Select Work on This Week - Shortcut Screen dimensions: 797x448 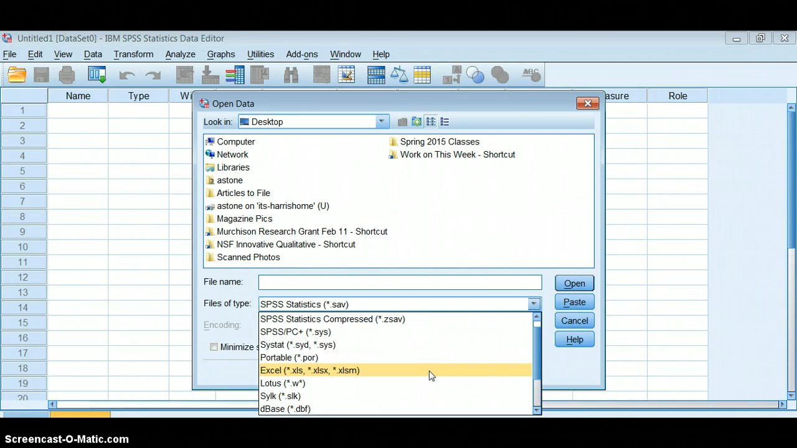point(452,154)
